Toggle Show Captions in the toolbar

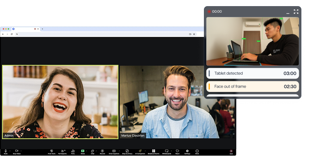(x=114, y=151)
